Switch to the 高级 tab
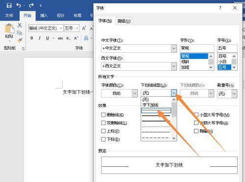 tap(124, 21)
